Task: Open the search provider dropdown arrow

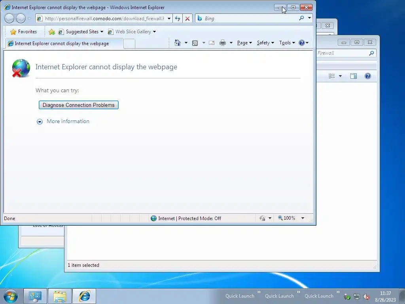Action: [309, 18]
